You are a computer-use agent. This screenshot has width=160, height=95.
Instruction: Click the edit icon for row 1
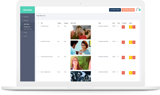click(x=131, y=27)
